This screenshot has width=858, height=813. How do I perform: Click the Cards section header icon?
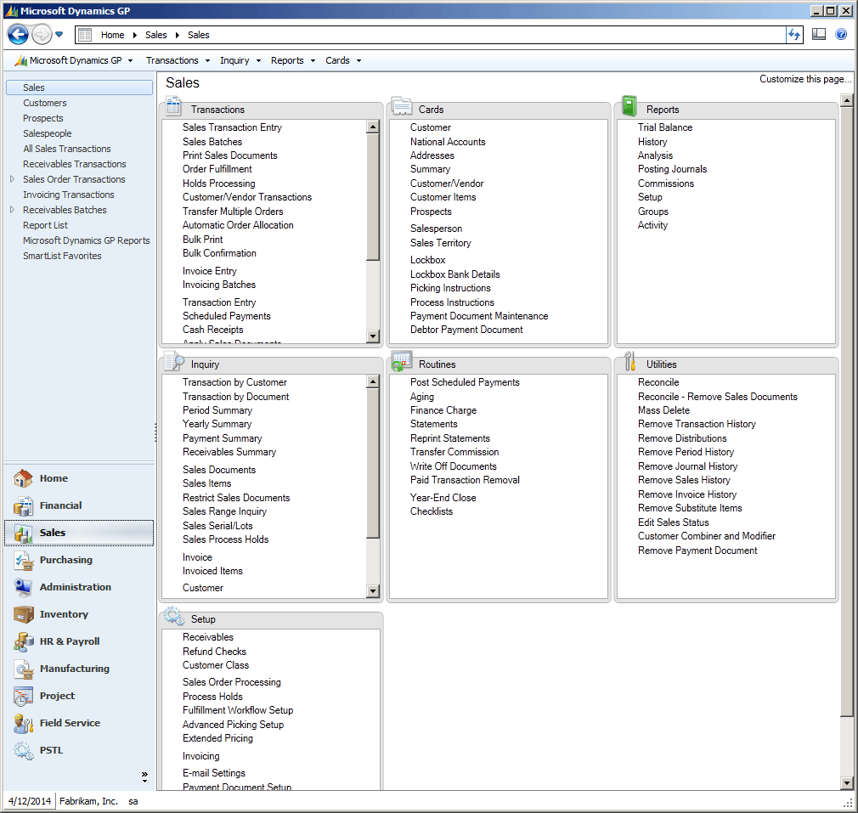(402, 105)
